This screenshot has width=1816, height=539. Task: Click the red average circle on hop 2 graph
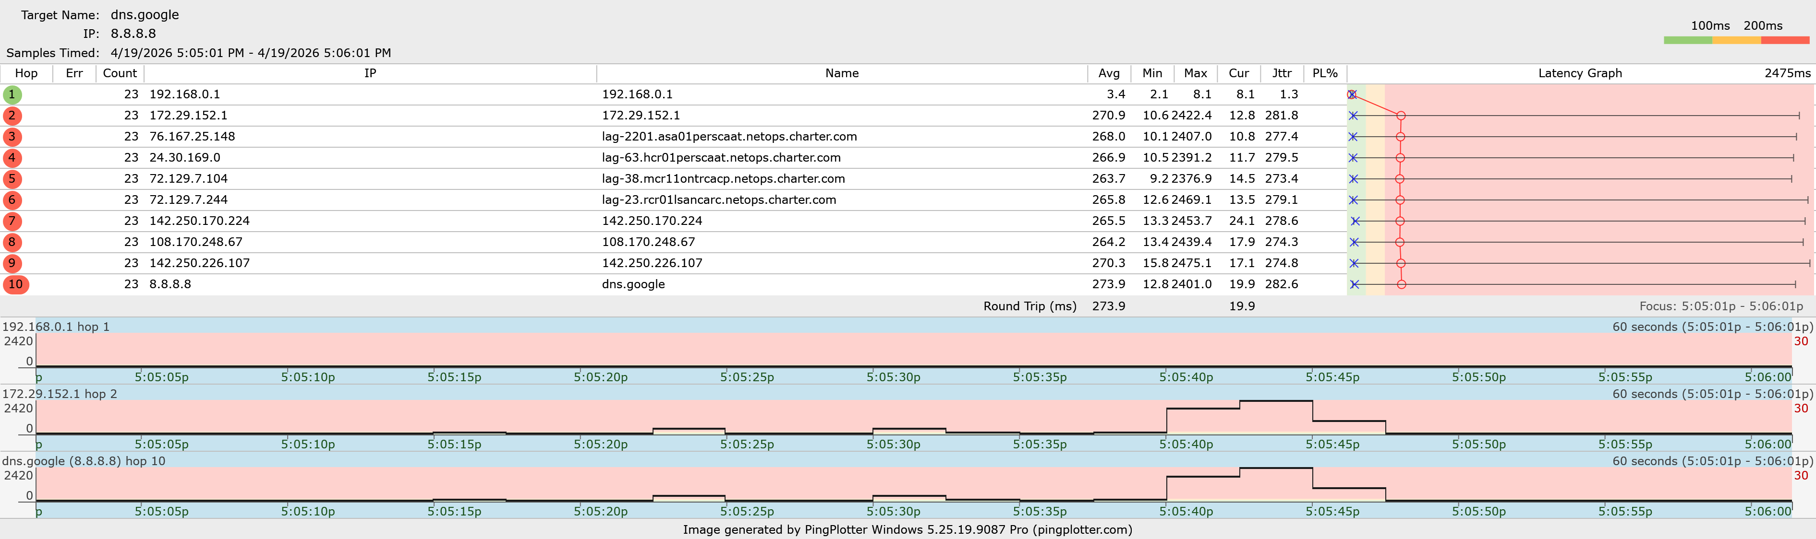[1401, 116]
